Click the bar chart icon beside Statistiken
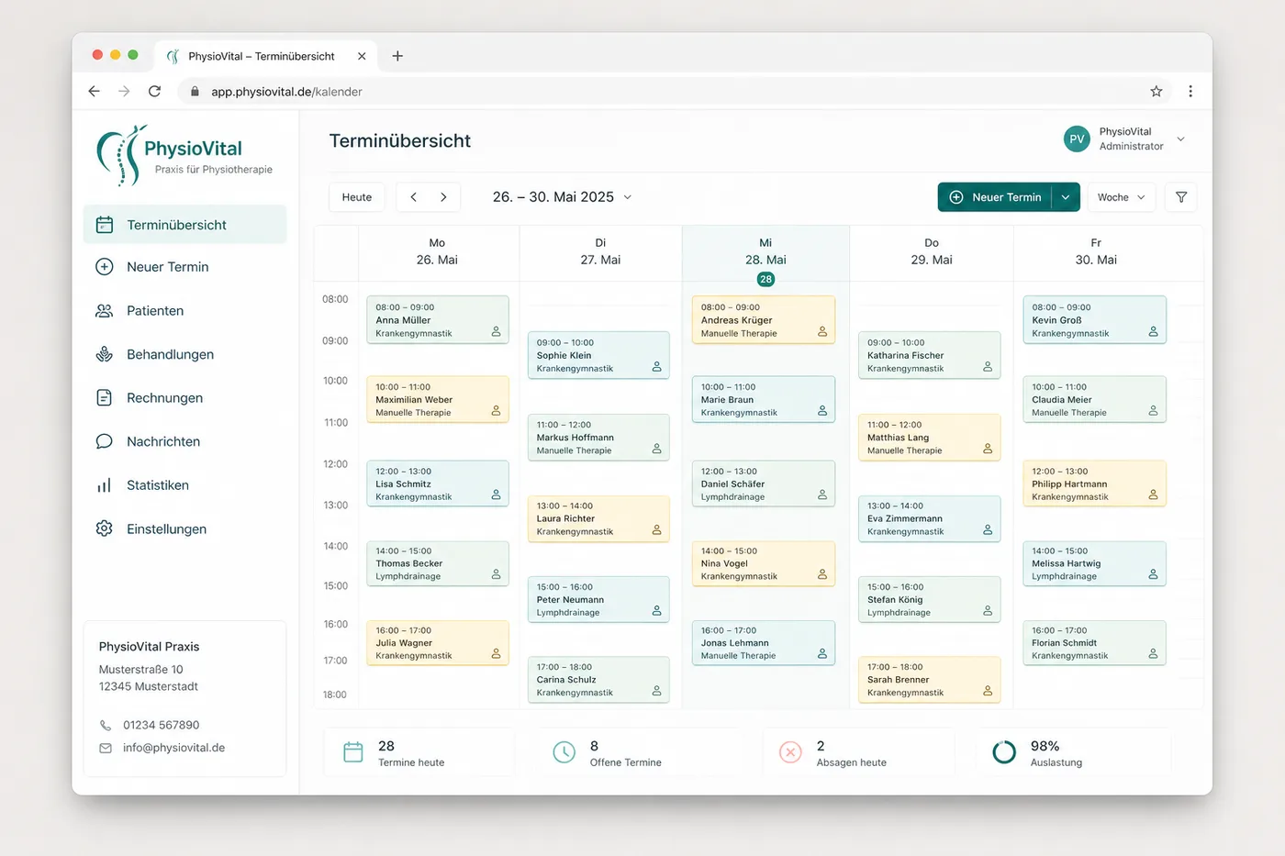The height and width of the screenshot is (856, 1285). (105, 485)
